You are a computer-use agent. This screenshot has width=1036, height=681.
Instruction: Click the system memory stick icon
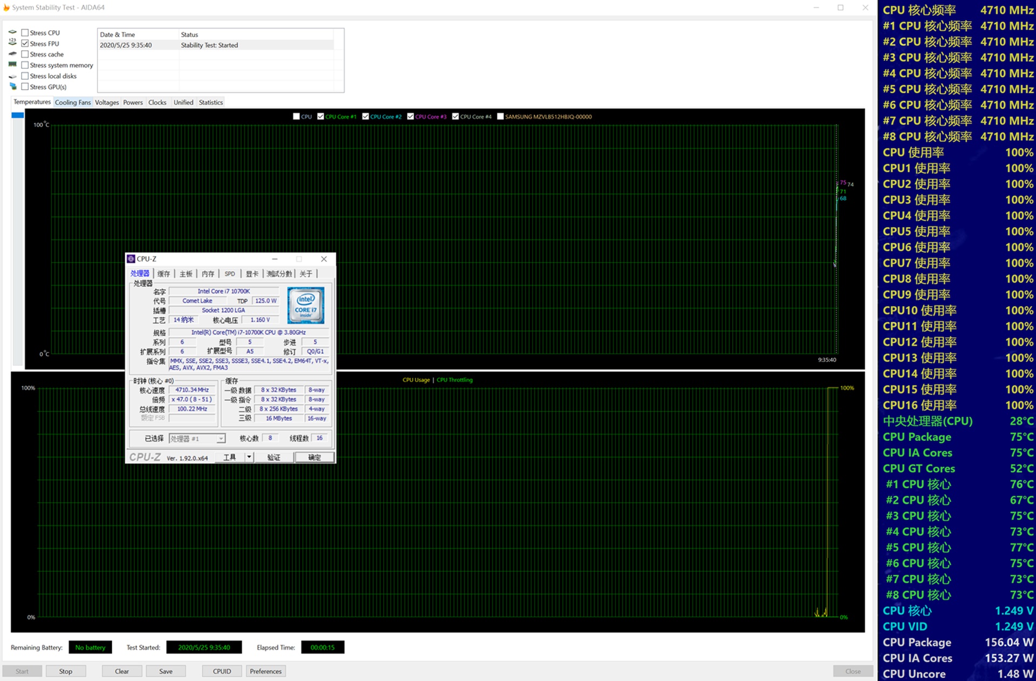(12, 65)
